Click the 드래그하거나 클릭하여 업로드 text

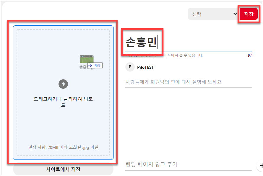pos(63,102)
